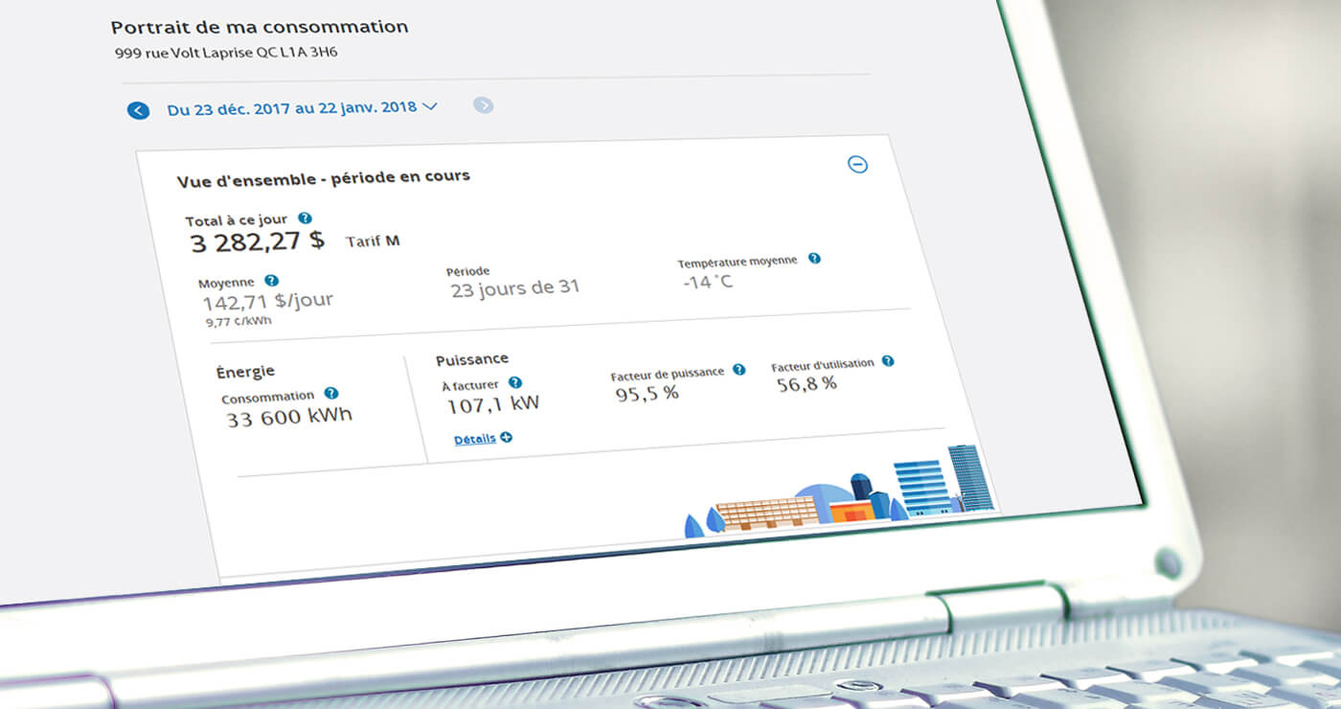1341x709 pixels.
Task: Click the buildings illustration
Action: (x=843, y=493)
